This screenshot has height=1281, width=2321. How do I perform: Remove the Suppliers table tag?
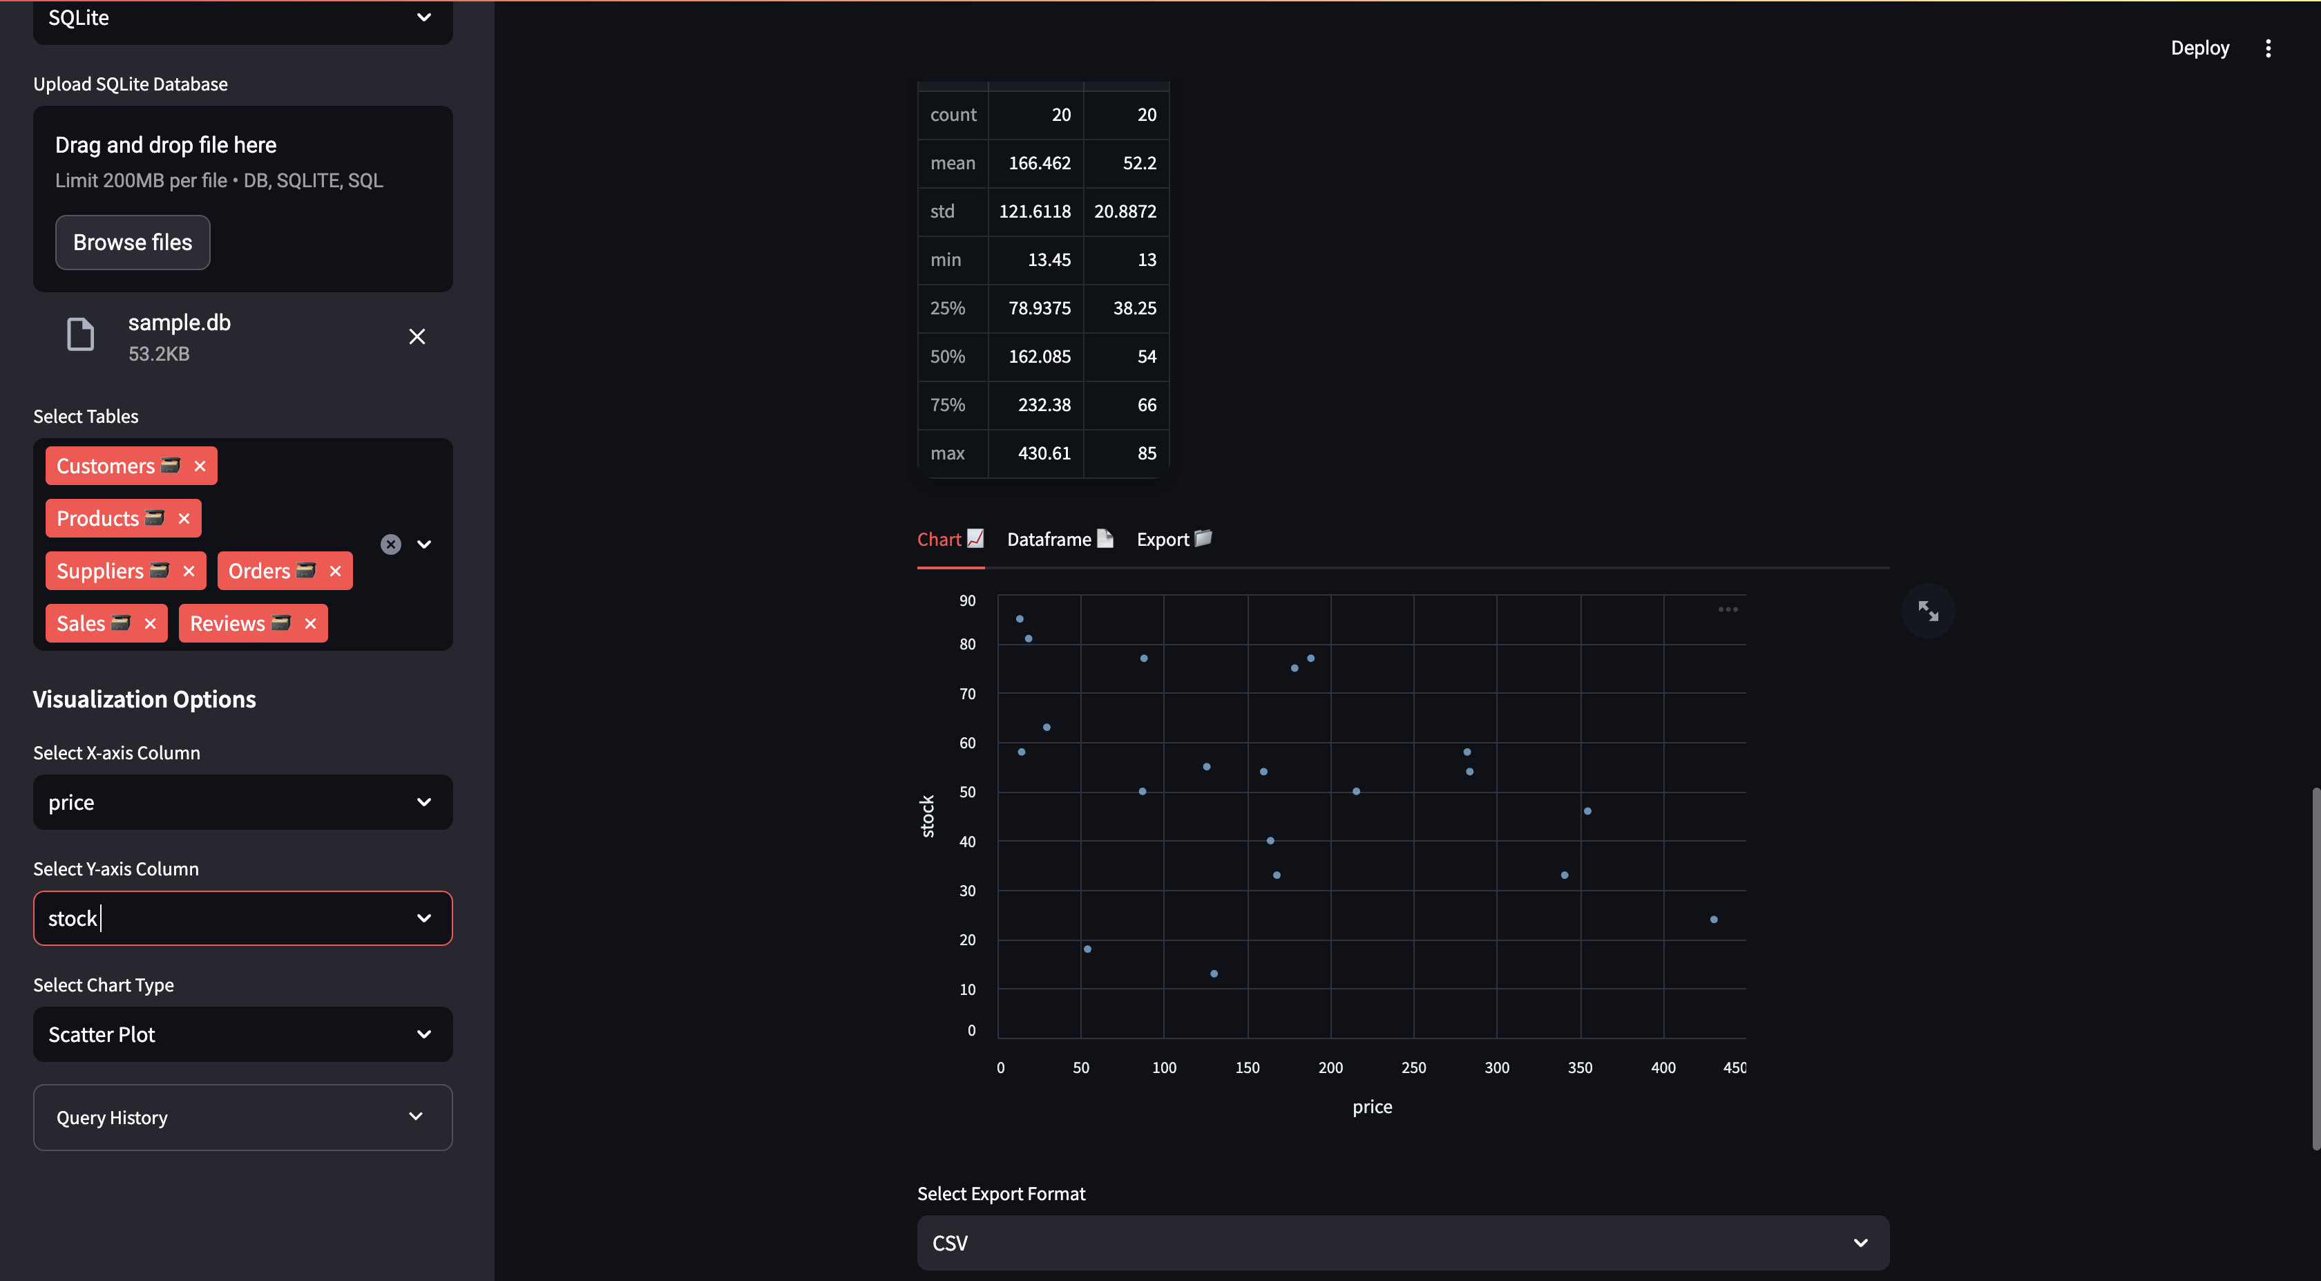(189, 571)
